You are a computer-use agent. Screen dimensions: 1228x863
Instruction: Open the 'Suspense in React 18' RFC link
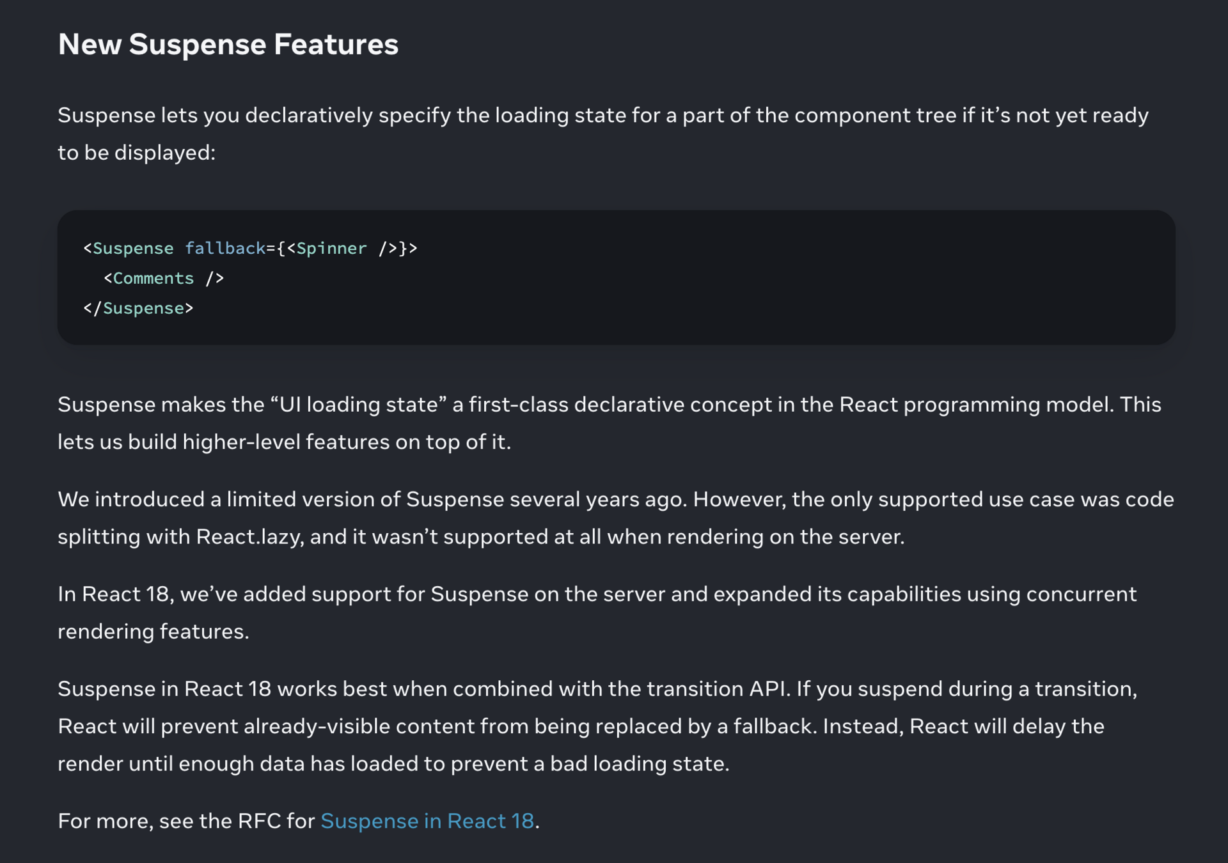click(427, 821)
